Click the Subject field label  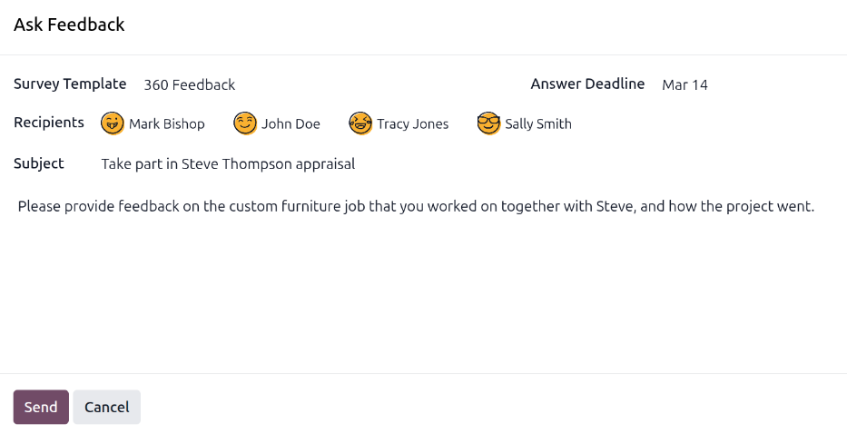pyautogui.click(x=39, y=163)
